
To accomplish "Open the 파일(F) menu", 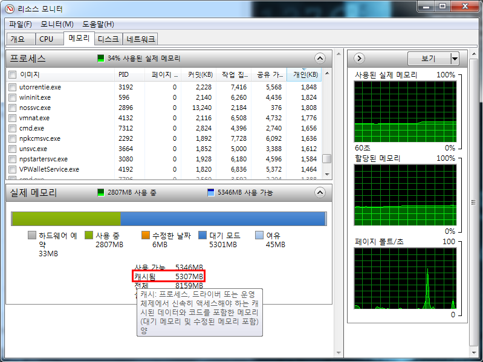I will [21, 24].
